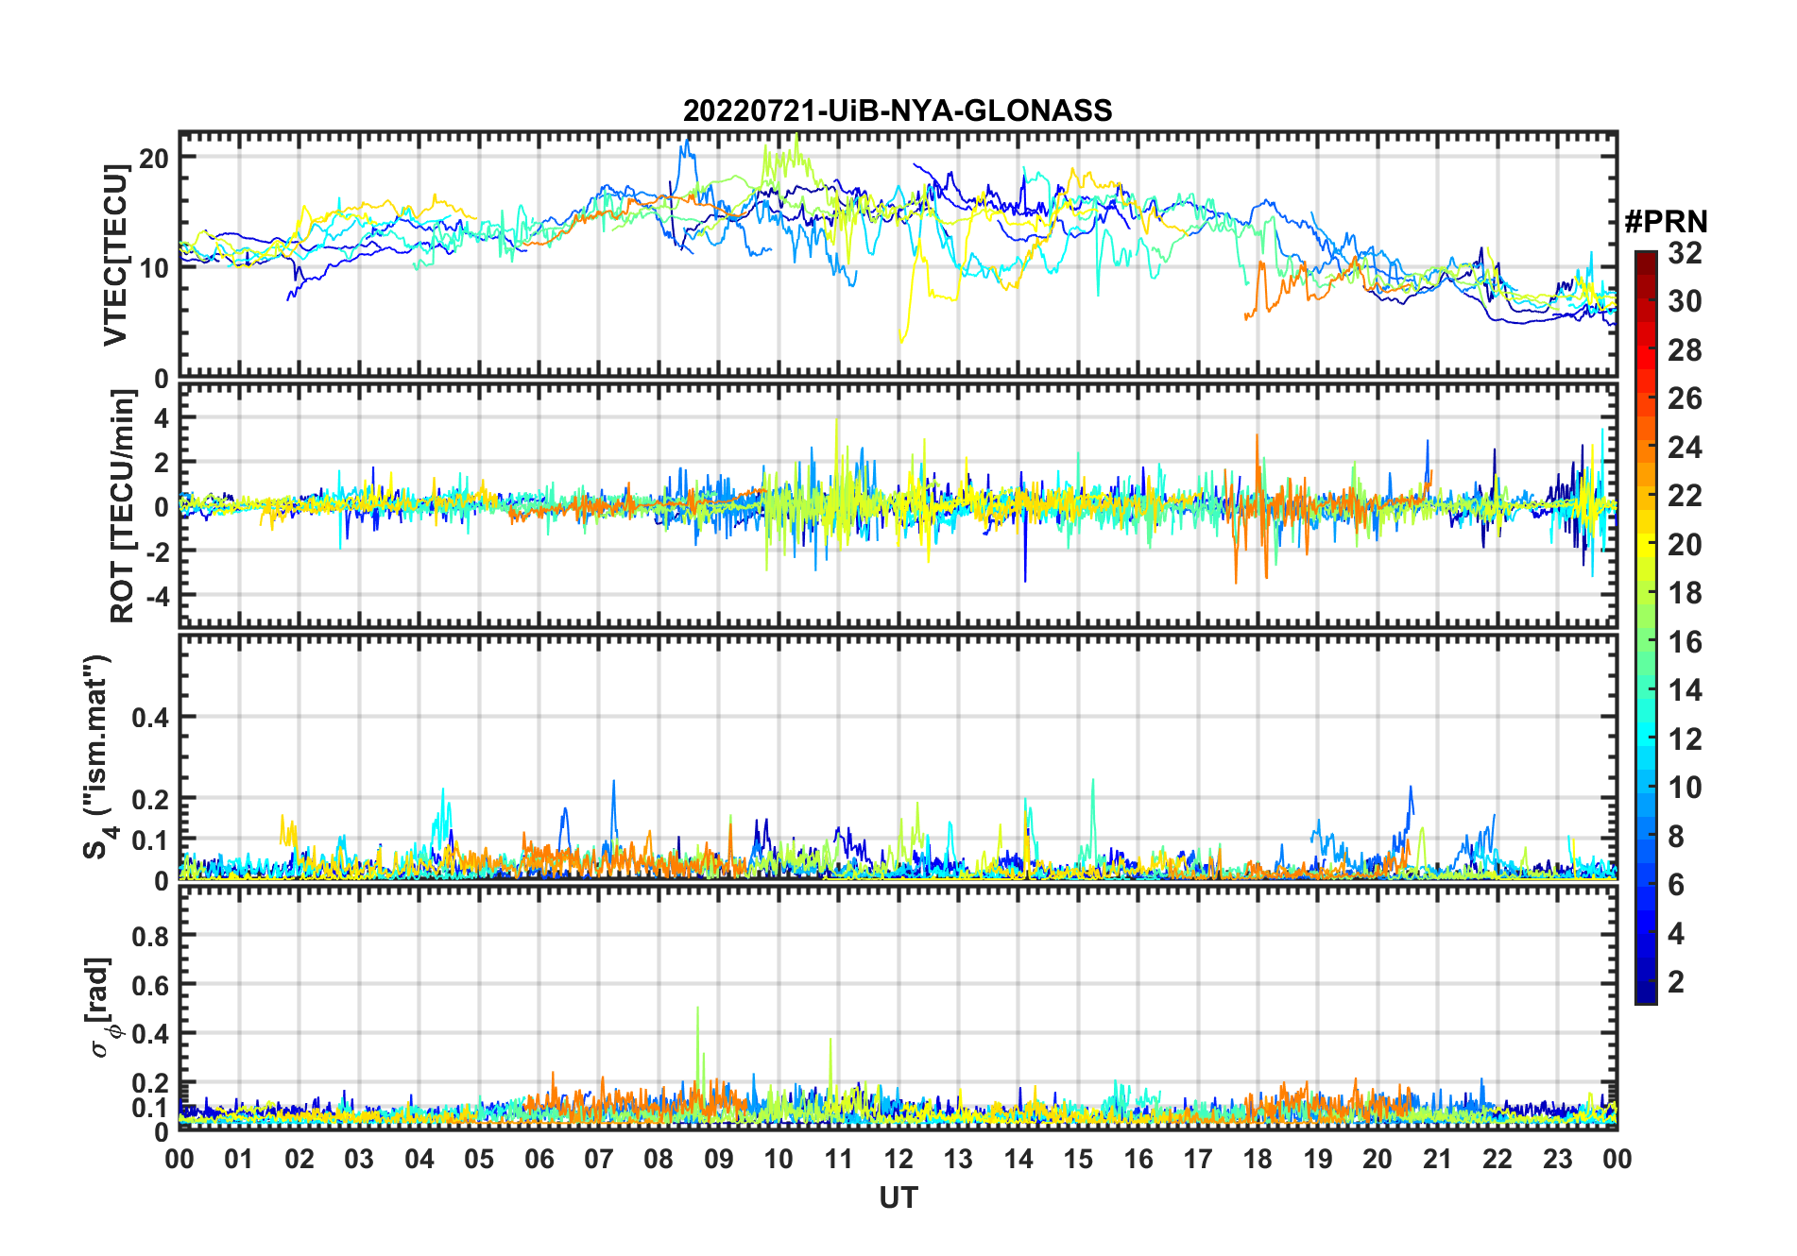Click the sigma-phi [rad] y-axis label
The width and height of the screenshot is (1797, 1256).
point(104,1007)
